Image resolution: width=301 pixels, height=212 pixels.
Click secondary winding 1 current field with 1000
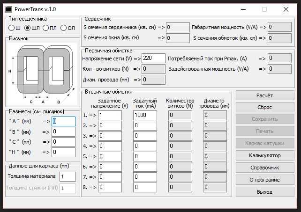point(145,115)
